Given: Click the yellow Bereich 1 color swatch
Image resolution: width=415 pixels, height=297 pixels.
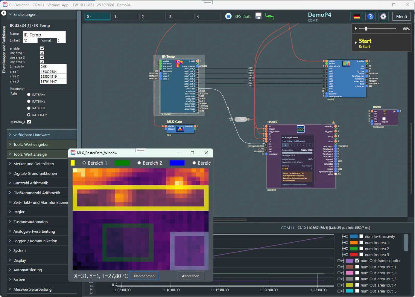Looking at the screenshot, I should tap(73, 163).
